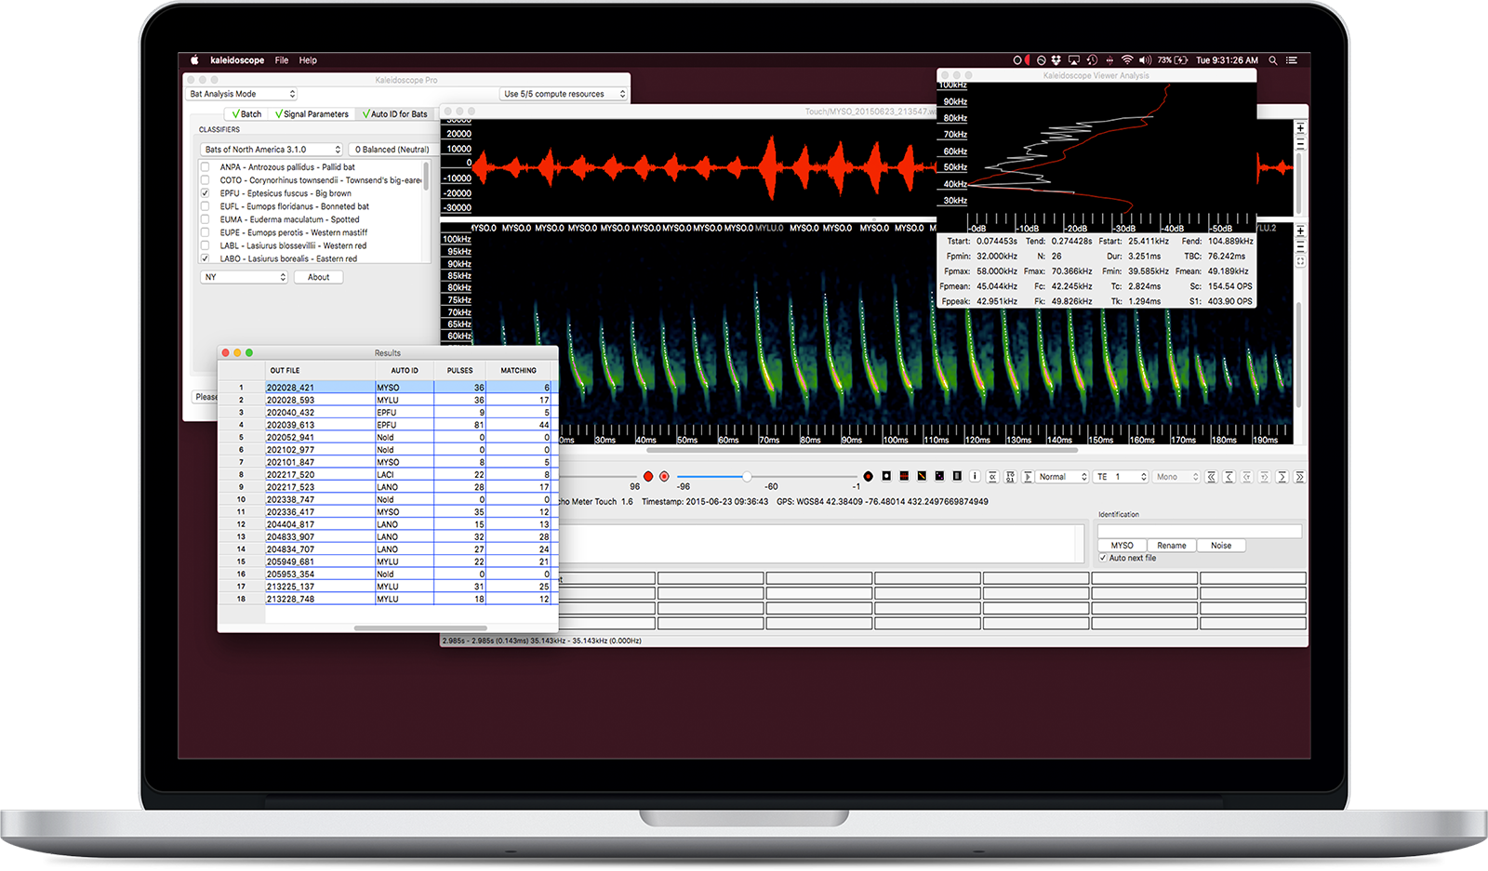
Task: Go to the previous file with the single-left arrow
Action: point(1229,477)
